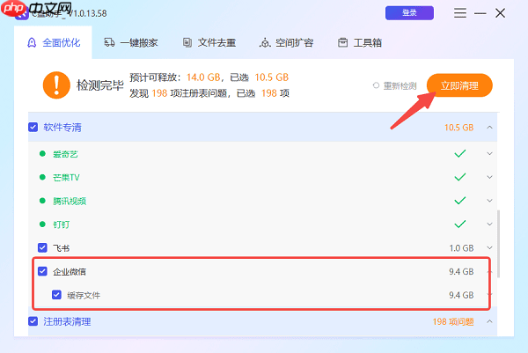Click the truck icon on 一键搬家

click(109, 43)
